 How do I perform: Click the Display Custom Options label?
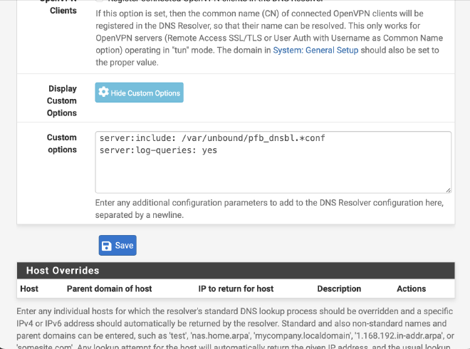pyautogui.click(x=62, y=100)
